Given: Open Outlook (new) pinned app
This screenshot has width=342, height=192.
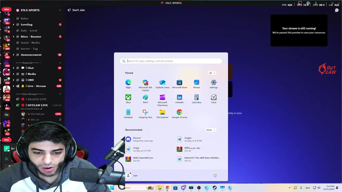Looking at the screenshot, I should pyautogui.click(x=162, y=84).
